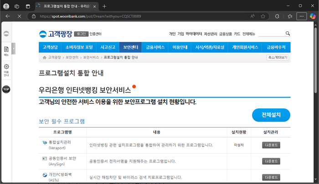Open browser settings and more menu
This screenshot has width=319, height=184.
(301, 16)
